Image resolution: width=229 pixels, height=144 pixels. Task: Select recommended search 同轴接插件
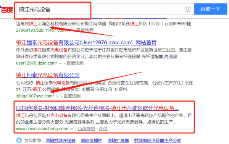point(92,141)
